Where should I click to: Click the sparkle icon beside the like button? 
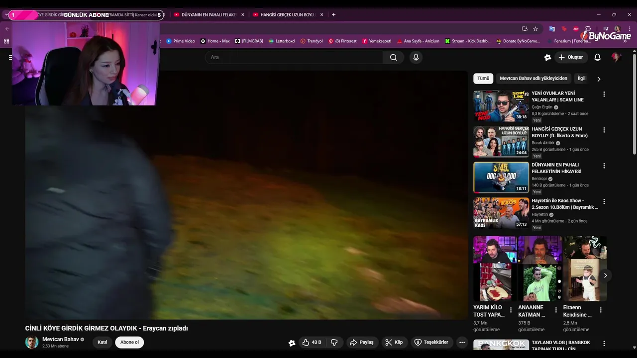(x=292, y=343)
